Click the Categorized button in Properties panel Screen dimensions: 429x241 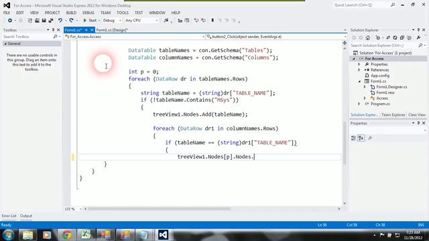pyautogui.click(x=353, y=139)
